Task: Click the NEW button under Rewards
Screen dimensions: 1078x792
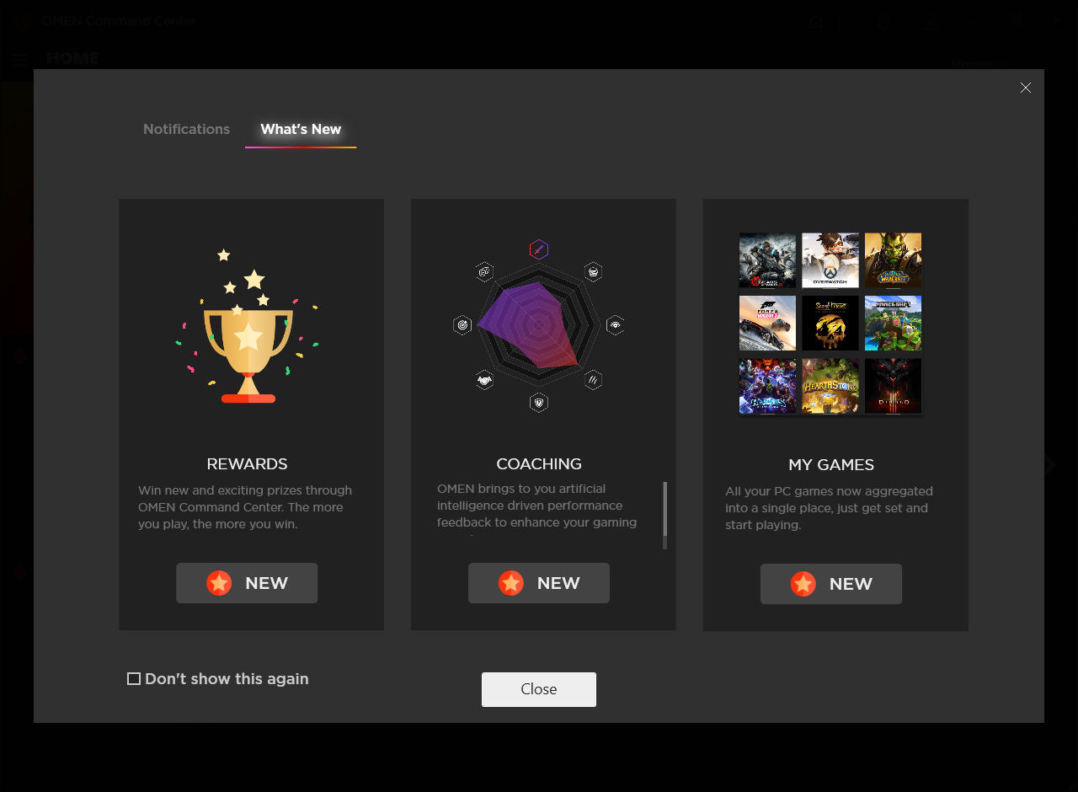Action: pos(247,583)
